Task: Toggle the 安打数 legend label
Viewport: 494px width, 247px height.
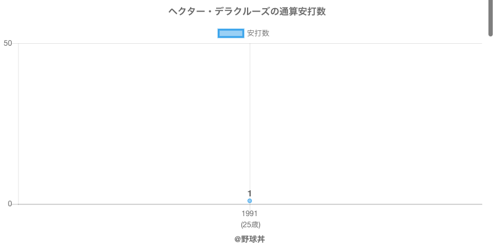Action: coord(258,33)
